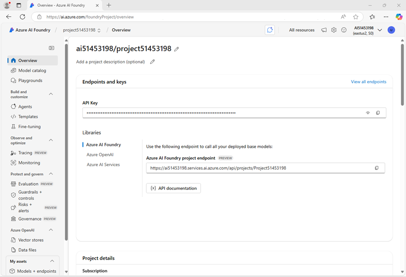Close the Overview browser tab
The image size is (406, 277).
97,5
